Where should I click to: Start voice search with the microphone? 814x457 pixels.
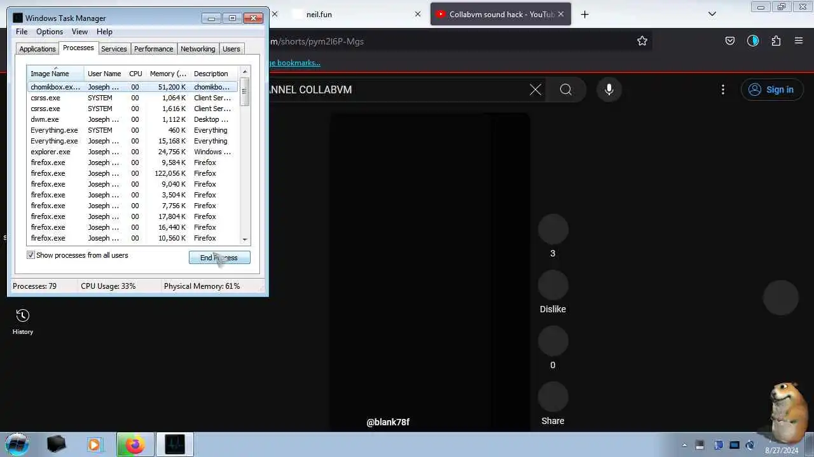609,89
